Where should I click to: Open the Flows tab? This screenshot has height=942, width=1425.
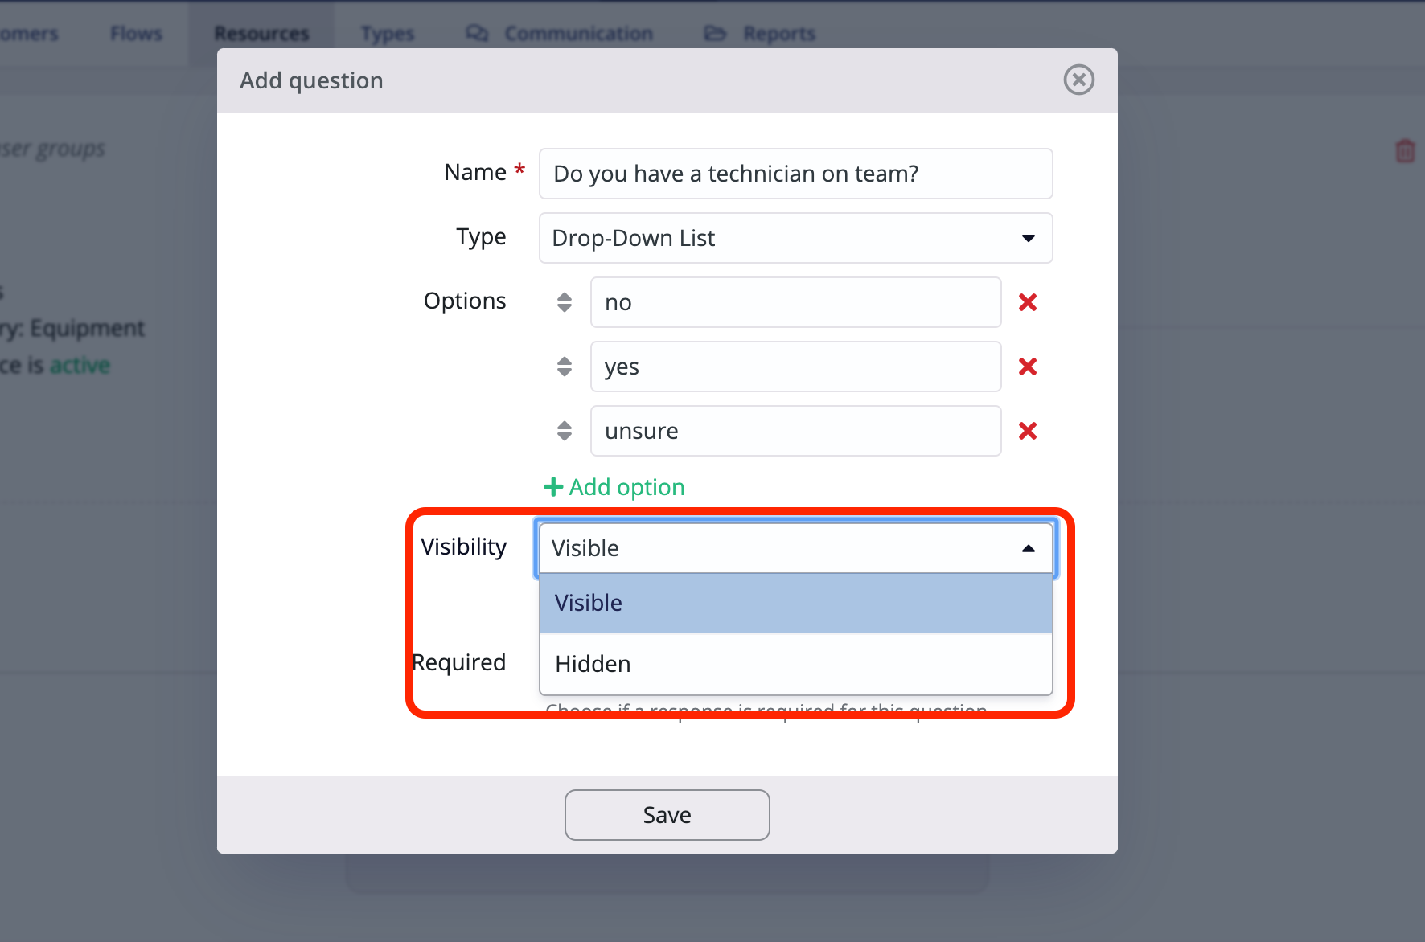coord(135,33)
